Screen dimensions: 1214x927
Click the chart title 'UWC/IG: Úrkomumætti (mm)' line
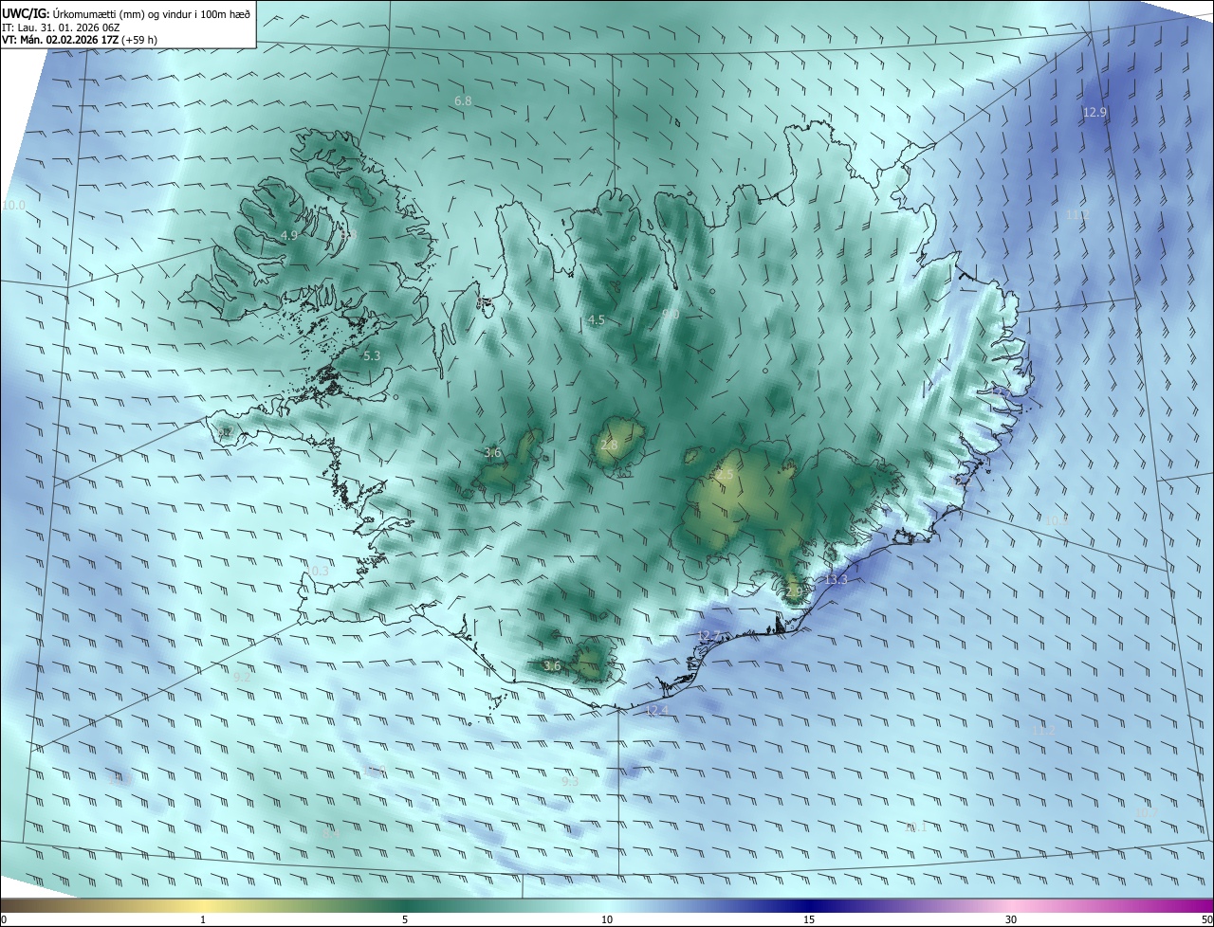(x=126, y=13)
